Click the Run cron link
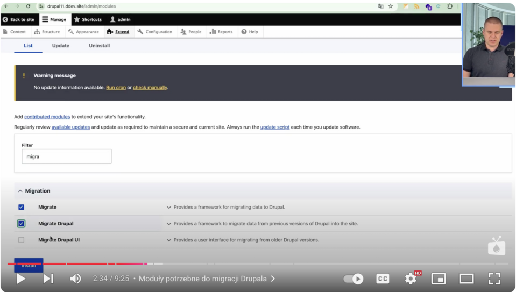This screenshot has width=516, height=292. [116, 88]
